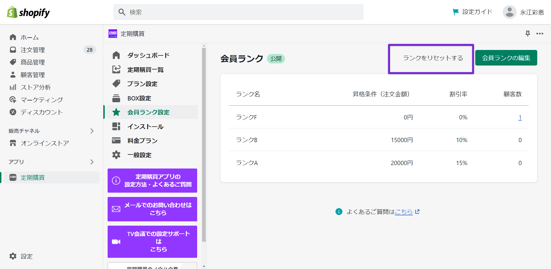The height and width of the screenshot is (269, 551).
Task: Expand the 販売チャネル section chevron
Action: tap(92, 131)
